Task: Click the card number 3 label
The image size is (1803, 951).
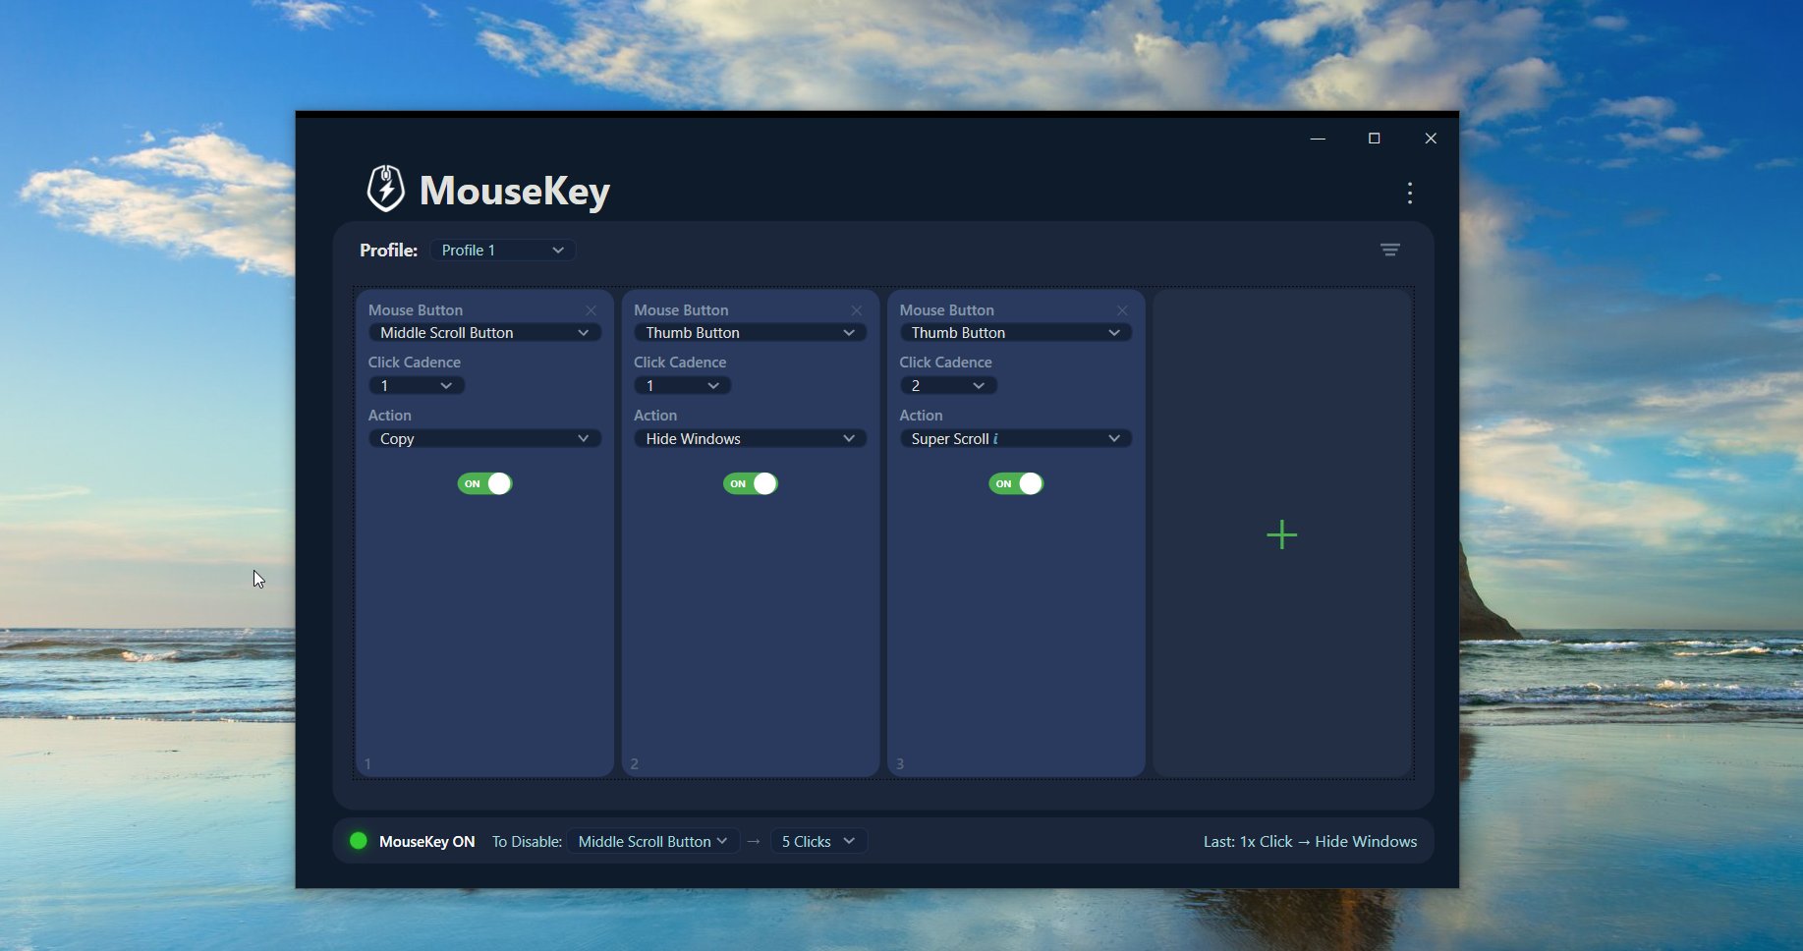Action: pos(899,764)
